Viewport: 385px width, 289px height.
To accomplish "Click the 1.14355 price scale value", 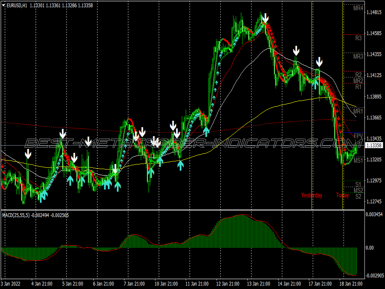I will pos(374,54).
